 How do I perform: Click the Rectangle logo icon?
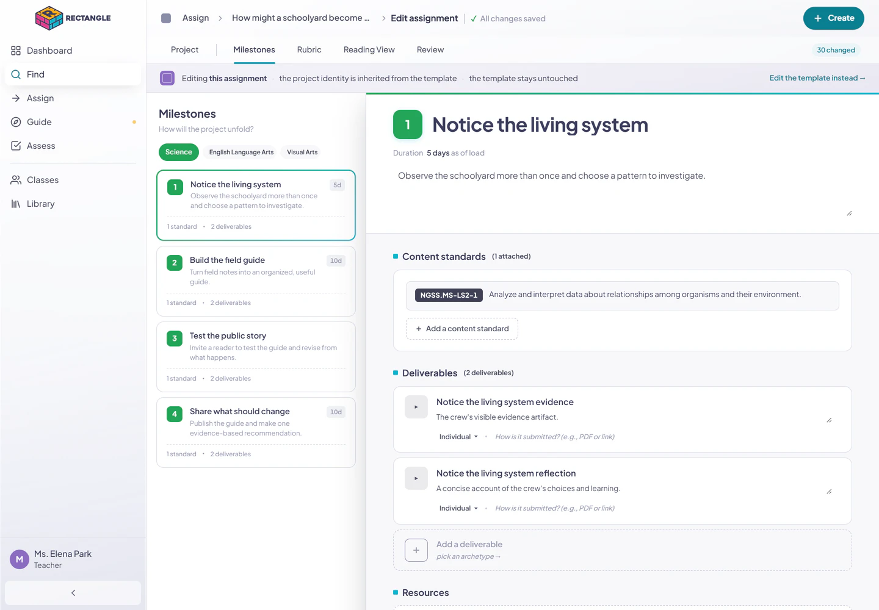[x=49, y=18]
